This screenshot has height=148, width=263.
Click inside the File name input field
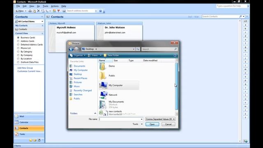pos(120,119)
